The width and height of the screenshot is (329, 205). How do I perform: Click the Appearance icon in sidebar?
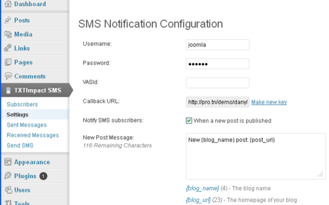[x=8, y=162]
